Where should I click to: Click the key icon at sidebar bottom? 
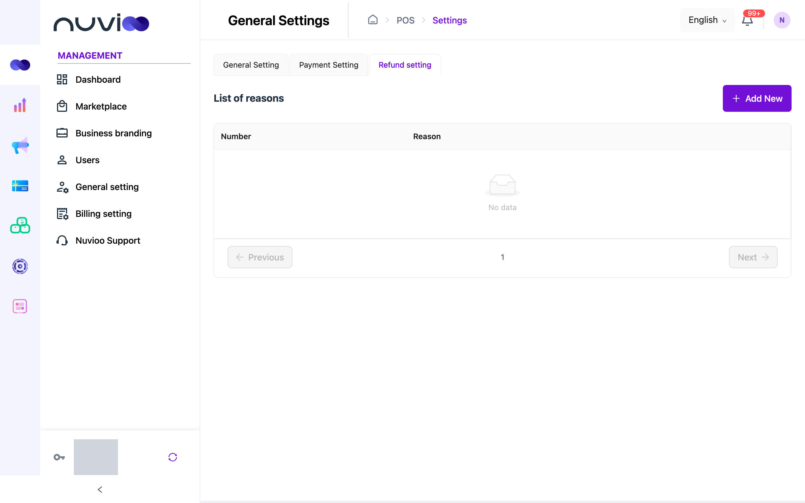59,457
